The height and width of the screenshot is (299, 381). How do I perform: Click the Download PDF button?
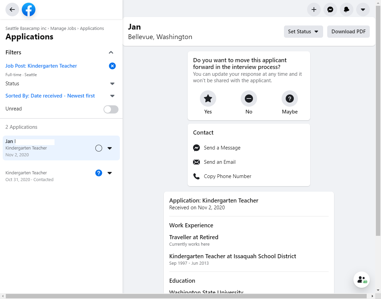[348, 31]
